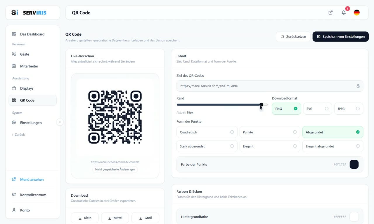Click the Zurücksetzen button
Screen dimensions: 374x224
[x=293, y=37]
